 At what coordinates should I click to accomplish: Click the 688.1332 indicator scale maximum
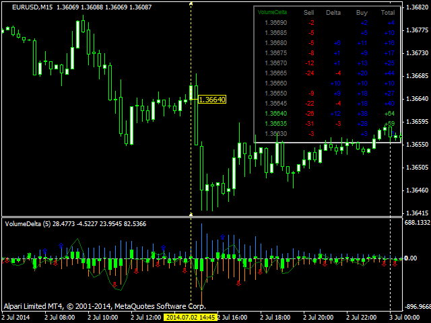pyautogui.click(x=418, y=223)
